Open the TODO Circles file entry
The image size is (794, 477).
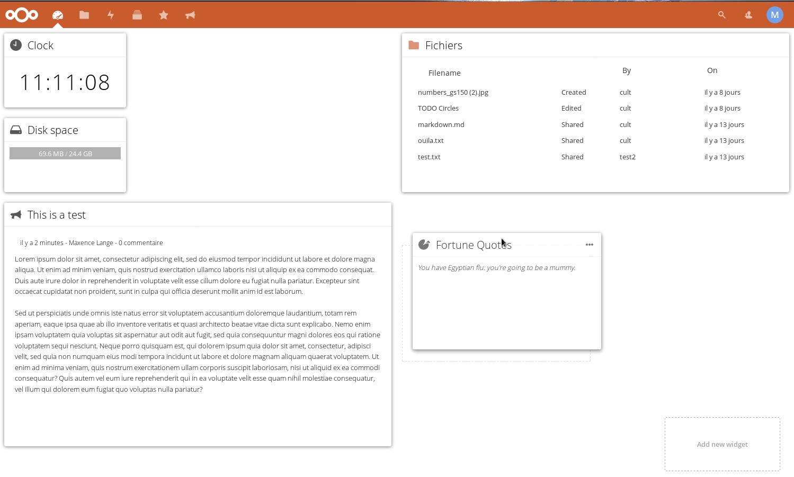438,108
